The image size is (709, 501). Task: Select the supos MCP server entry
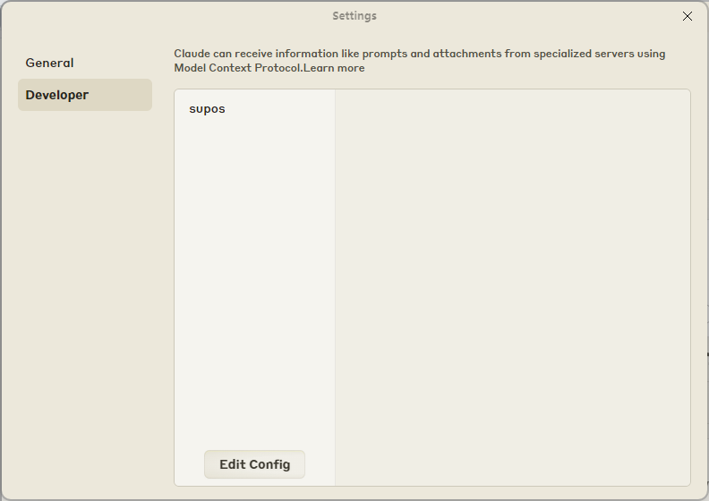[x=207, y=109]
